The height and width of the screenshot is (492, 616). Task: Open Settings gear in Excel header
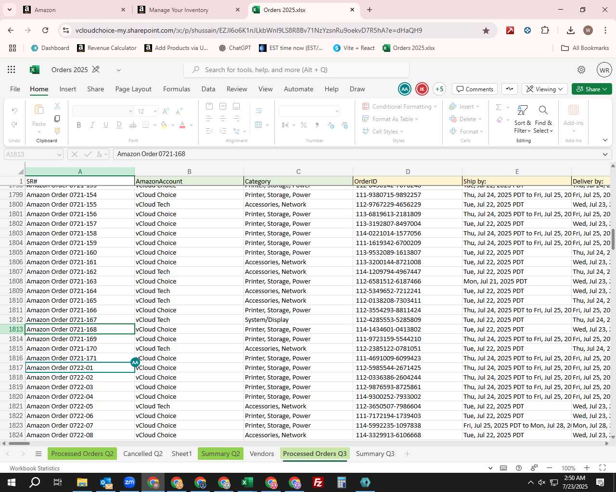581,70
